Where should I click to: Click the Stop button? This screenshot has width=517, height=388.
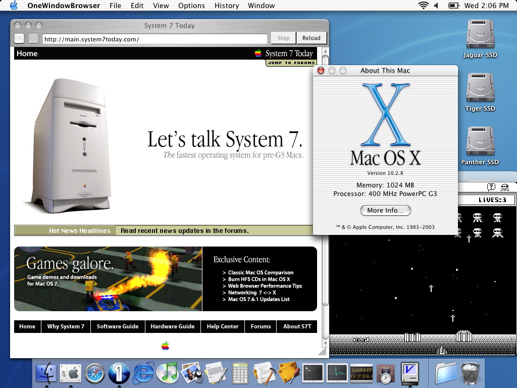(283, 38)
